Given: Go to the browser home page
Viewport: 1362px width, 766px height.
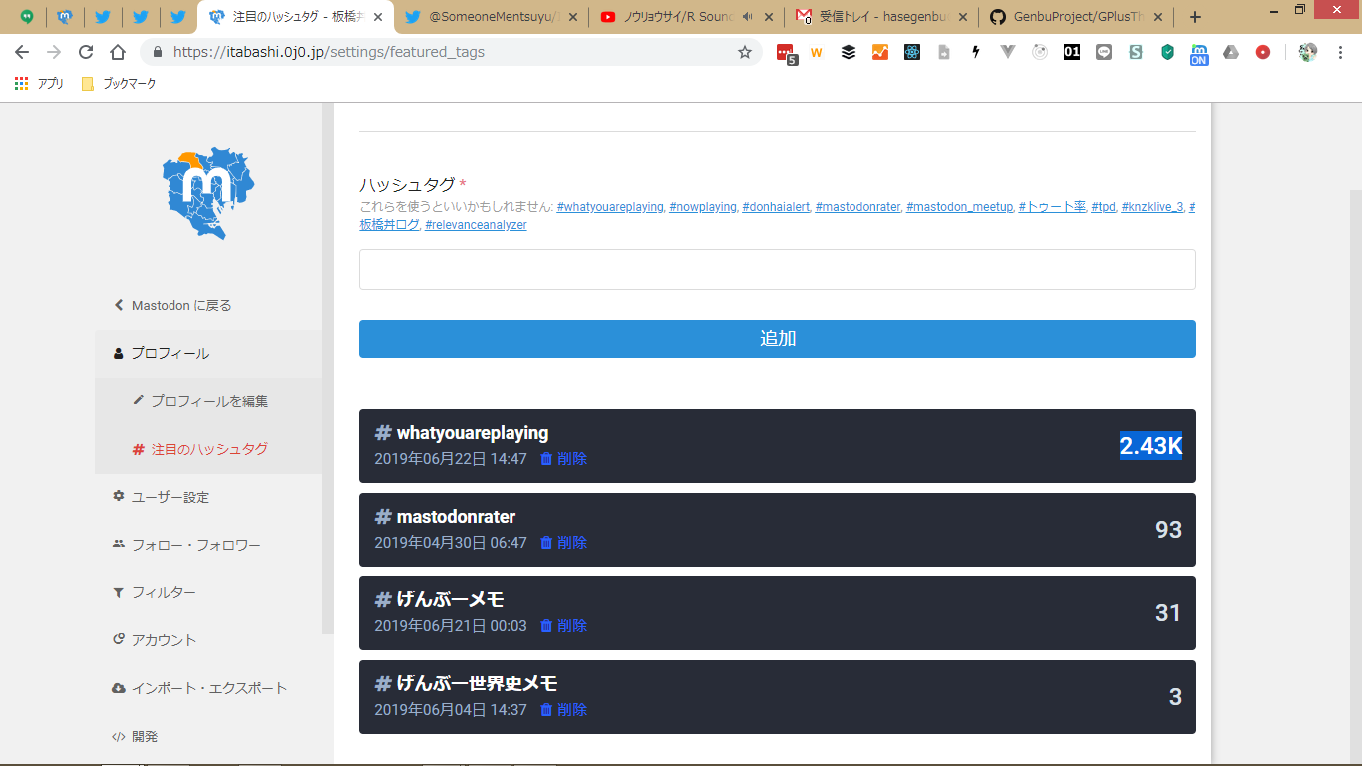Looking at the screenshot, I should (118, 52).
